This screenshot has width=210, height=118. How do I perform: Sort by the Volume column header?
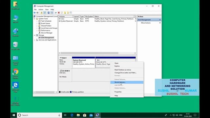(x=66, y=16)
